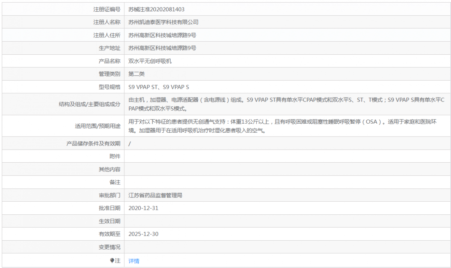
Task: Click the 批准日期 label
Action: click(109, 208)
